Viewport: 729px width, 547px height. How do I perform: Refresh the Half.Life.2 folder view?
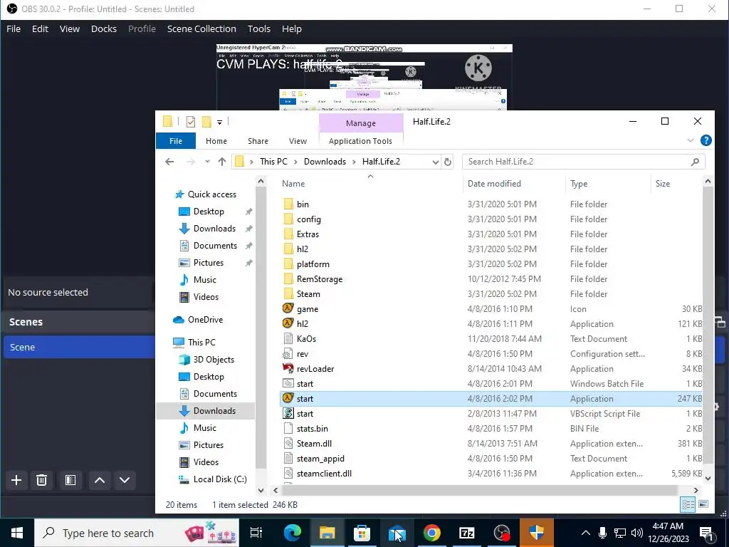[447, 162]
